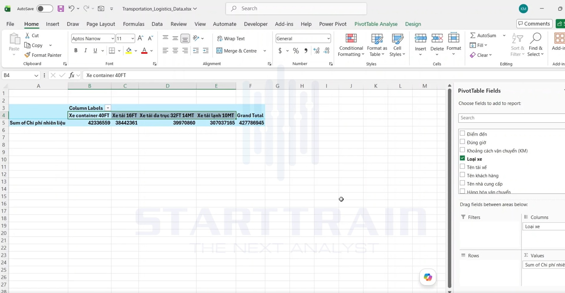
Task: Click the Comments button
Action: pyautogui.click(x=534, y=24)
